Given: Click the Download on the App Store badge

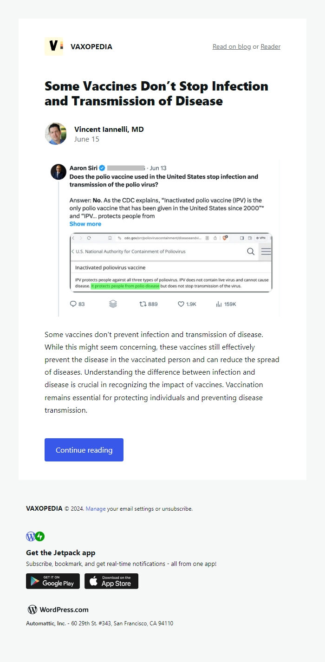Looking at the screenshot, I should [111, 581].
